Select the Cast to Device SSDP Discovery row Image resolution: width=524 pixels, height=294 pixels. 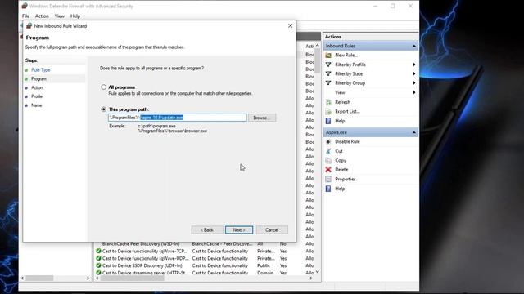(204, 265)
